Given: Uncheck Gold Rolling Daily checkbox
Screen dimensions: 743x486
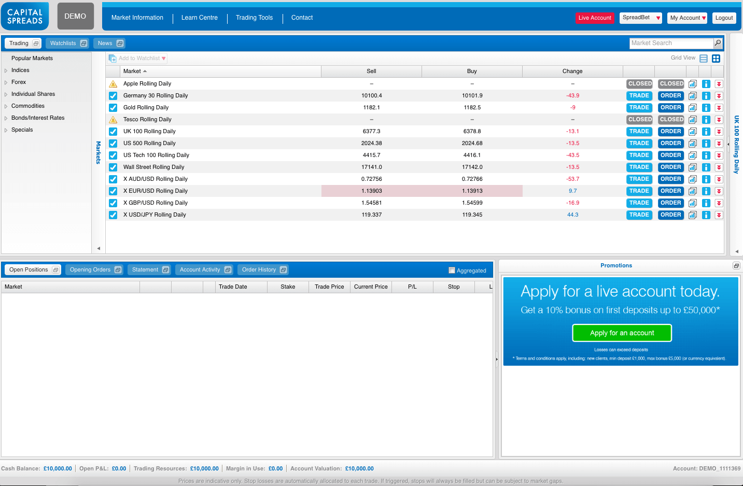Looking at the screenshot, I should click(x=113, y=108).
